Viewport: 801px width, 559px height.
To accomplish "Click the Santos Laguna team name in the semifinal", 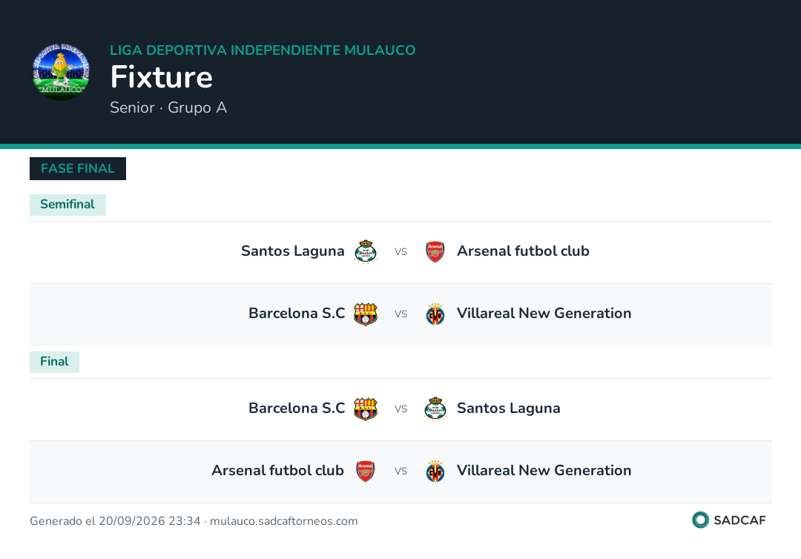I will coord(293,251).
